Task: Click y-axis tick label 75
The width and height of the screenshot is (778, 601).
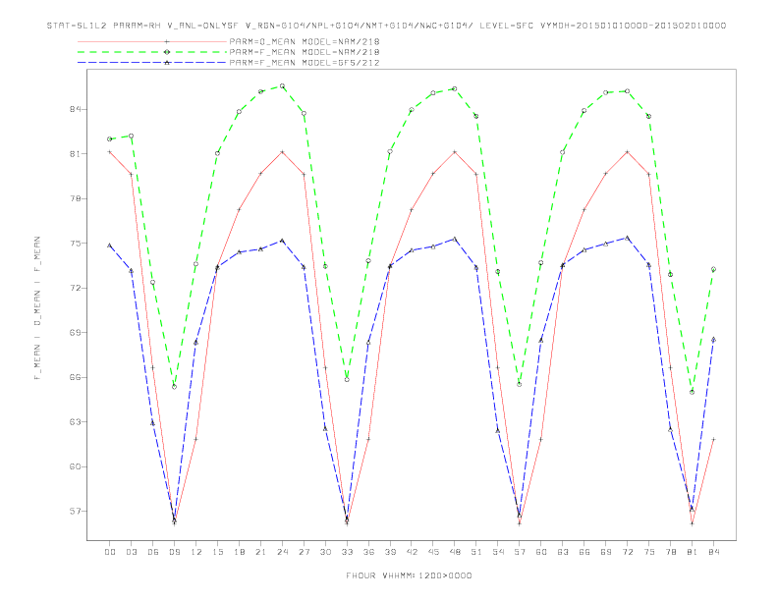Action: point(75,243)
